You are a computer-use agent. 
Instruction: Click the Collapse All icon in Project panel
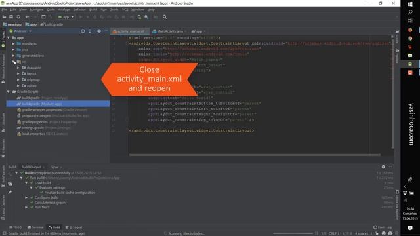tap(90, 31)
